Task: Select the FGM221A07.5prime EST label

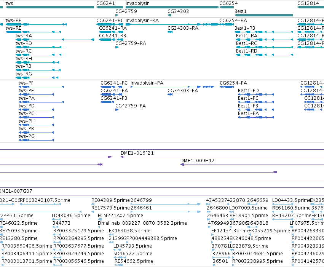Action: (x=120, y=216)
